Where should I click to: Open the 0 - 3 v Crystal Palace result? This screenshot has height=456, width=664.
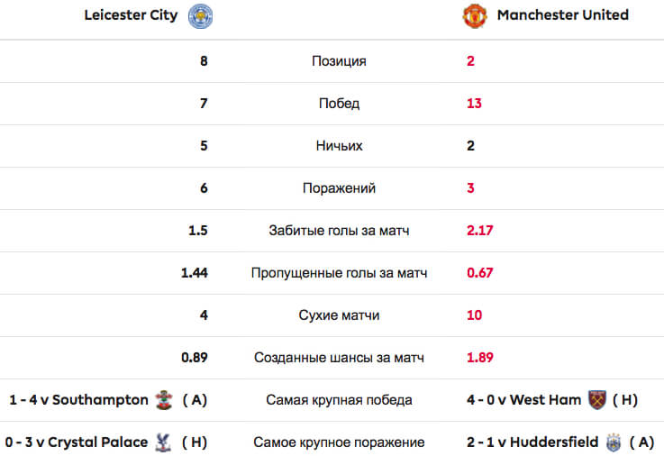point(77,442)
